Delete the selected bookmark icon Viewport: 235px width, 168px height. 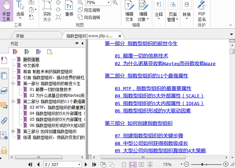tap(15, 52)
